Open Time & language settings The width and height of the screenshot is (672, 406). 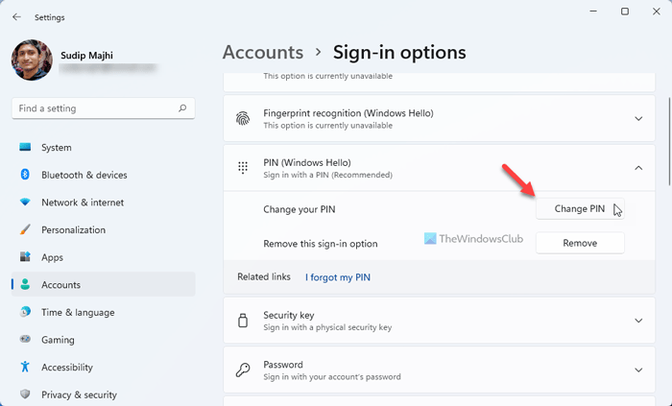[78, 312]
